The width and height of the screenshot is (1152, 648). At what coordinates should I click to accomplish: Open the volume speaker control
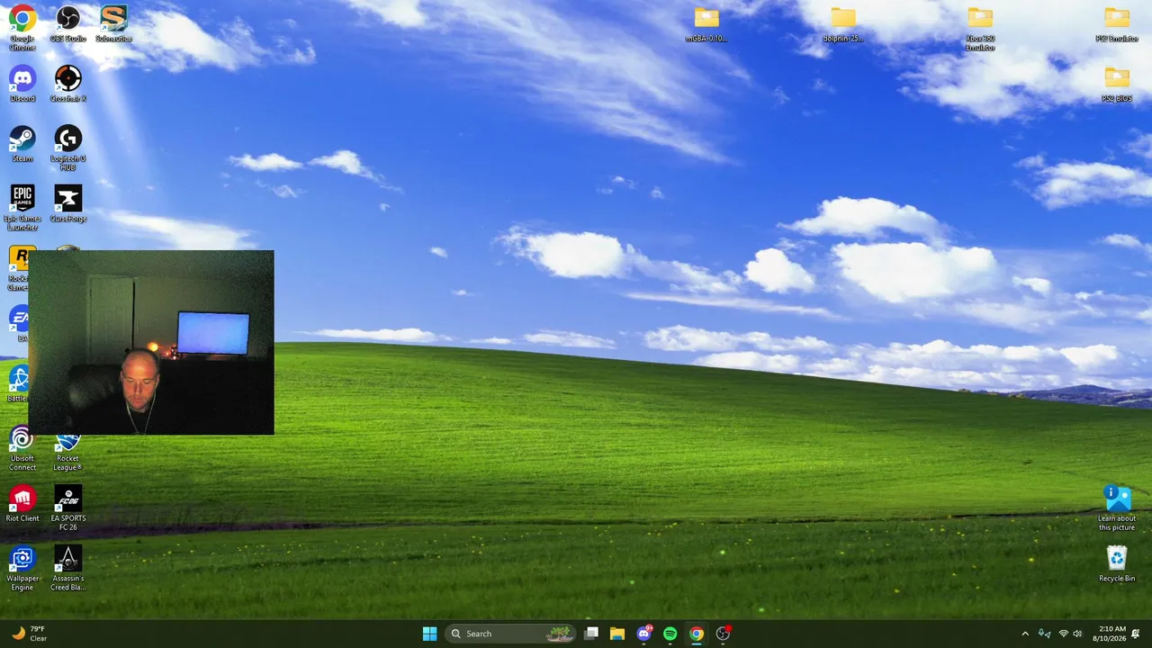[x=1077, y=634]
